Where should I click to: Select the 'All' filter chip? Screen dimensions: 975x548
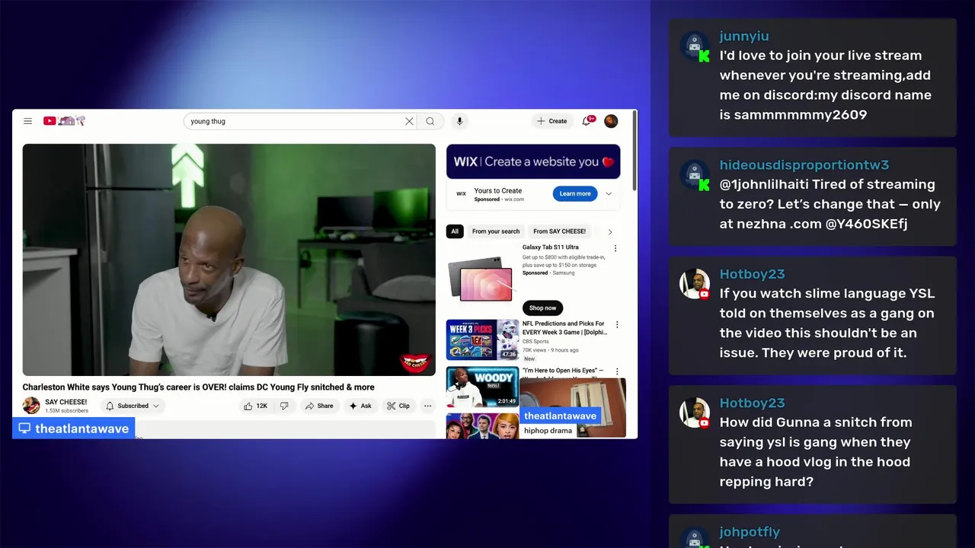pos(455,231)
